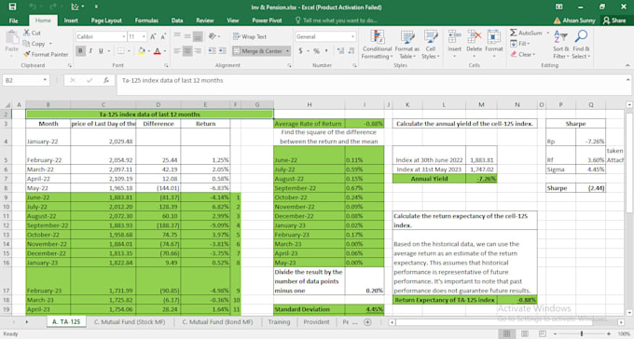The width and height of the screenshot is (634, 339).
Task: Toggle Align Right
Action: click(198, 51)
